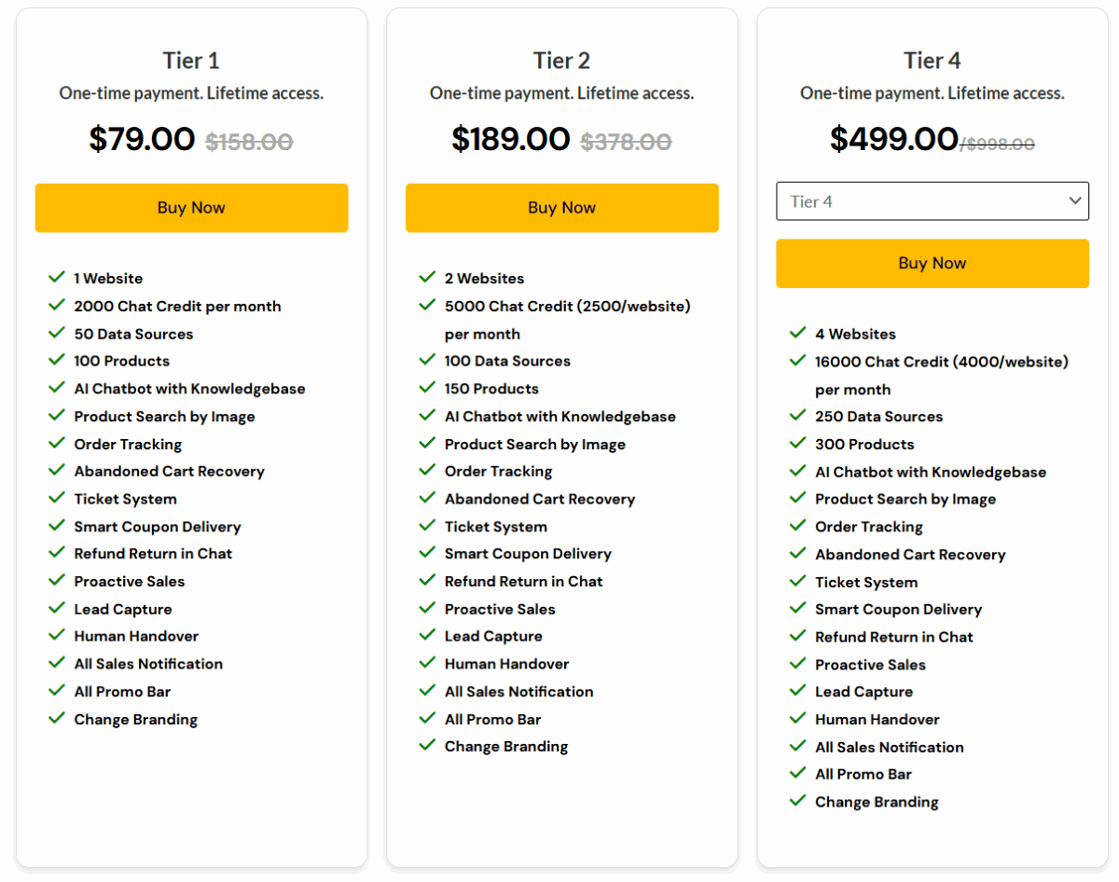Click Tier 2 Ticket System checkmark icon

[427, 527]
